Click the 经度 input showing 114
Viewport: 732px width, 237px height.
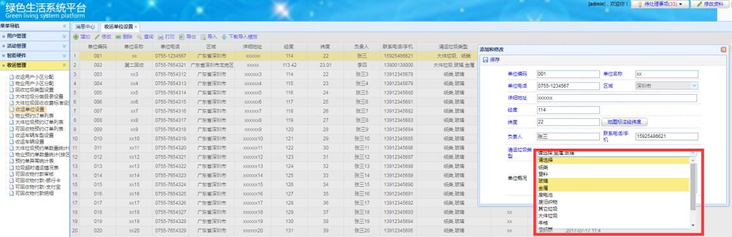(x=568, y=110)
